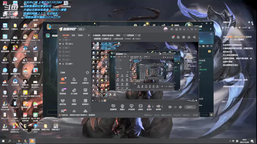
Task: Click the padlock icon in stream header
Action: click(178, 37)
